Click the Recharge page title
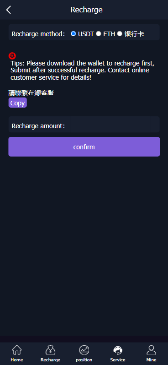Viewport: 168px width, 365px height. coord(86,10)
